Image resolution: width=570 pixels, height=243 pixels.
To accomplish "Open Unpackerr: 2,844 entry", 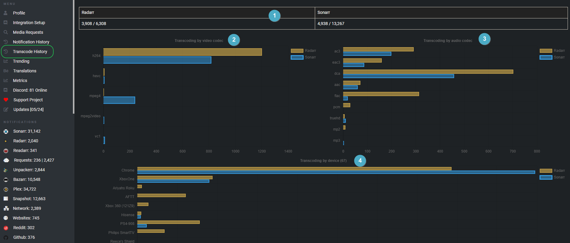I will pyautogui.click(x=29, y=170).
